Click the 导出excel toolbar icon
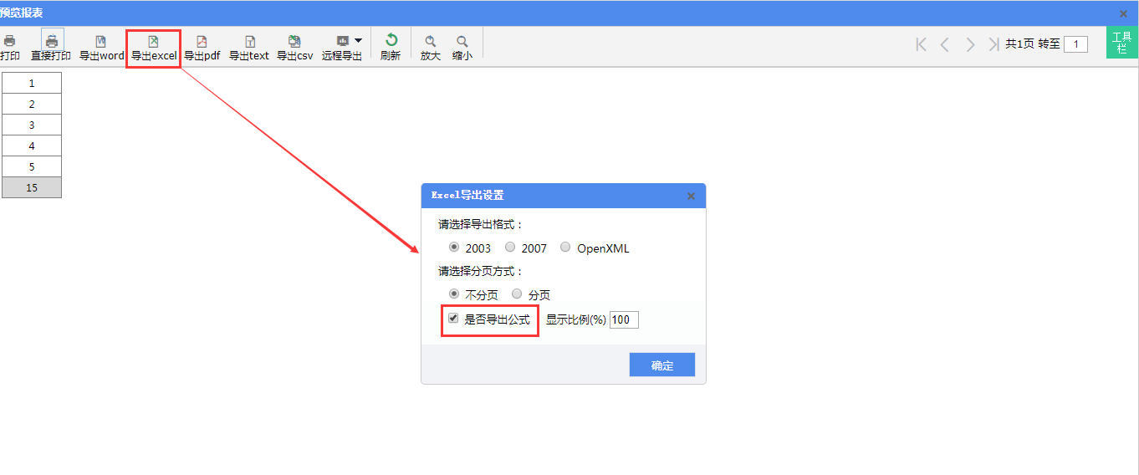Screen dimensions: 1139x475 pos(153,41)
